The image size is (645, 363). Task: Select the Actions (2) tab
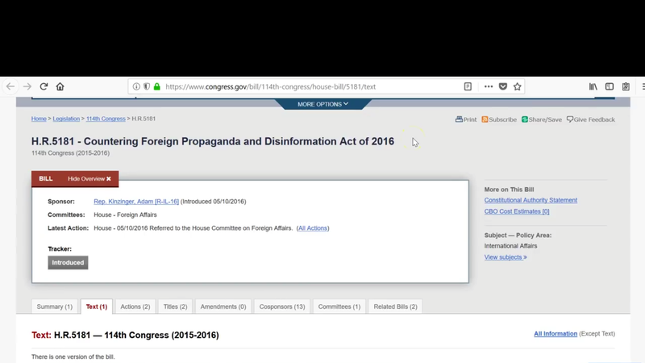[135, 307]
